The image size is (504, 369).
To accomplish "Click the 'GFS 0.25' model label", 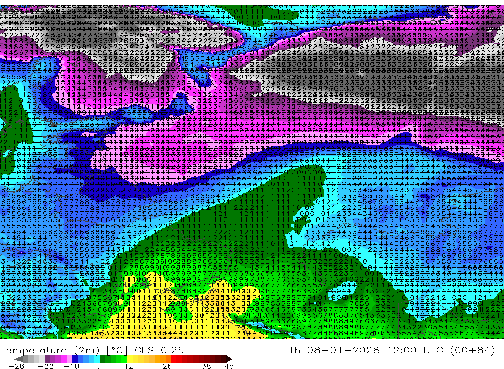I will [x=159, y=350].
